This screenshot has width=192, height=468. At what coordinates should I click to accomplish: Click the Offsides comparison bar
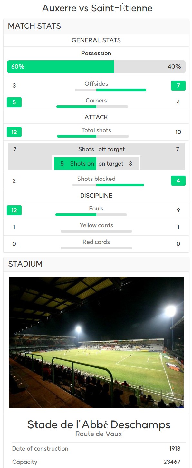coord(110,90)
